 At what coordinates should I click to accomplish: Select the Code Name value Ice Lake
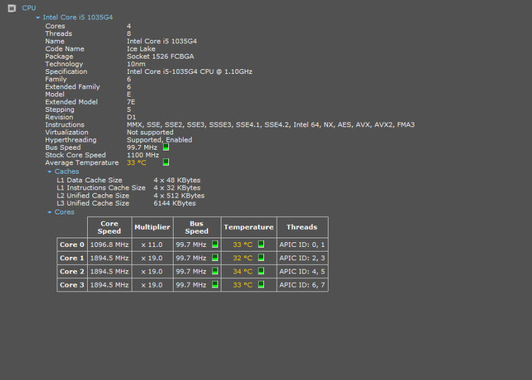(141, 49)
